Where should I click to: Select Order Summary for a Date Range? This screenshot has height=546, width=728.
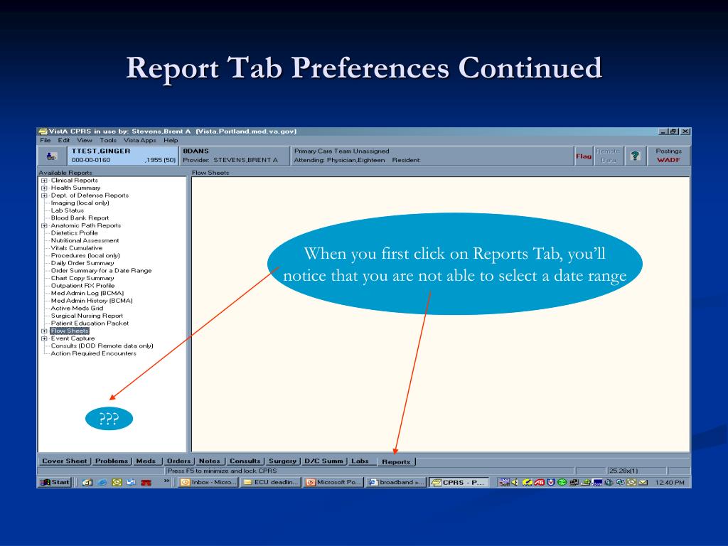(101, 271)
